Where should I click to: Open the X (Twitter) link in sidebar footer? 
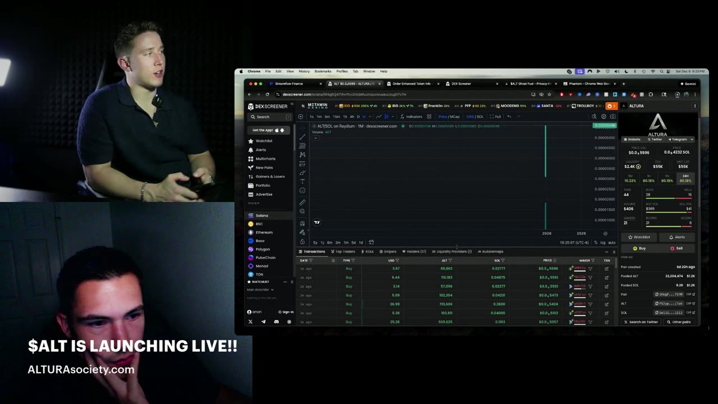click(250, 322)
